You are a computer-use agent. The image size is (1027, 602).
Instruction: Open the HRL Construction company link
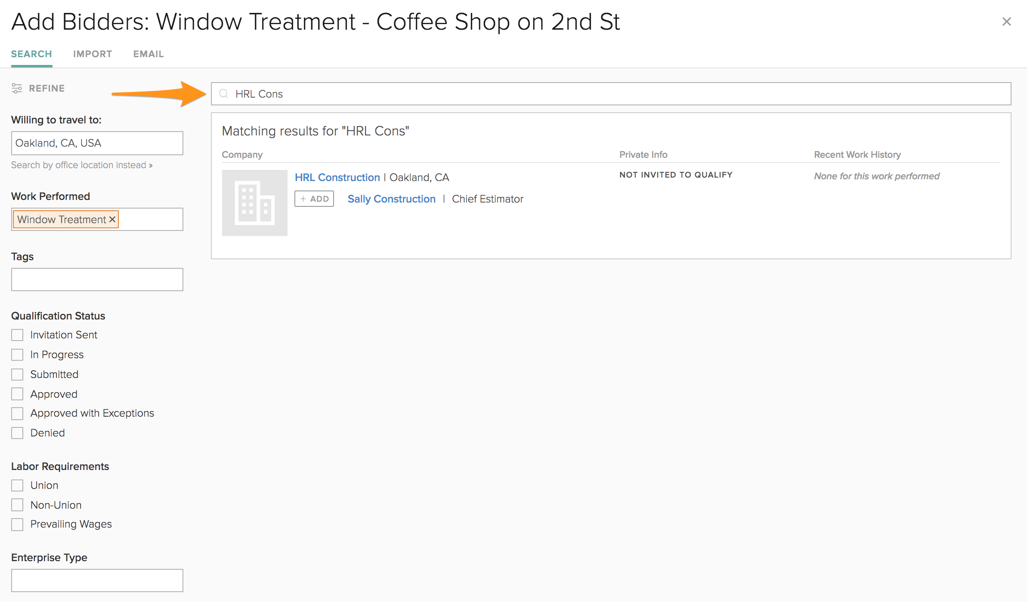(x=337, y=177)
